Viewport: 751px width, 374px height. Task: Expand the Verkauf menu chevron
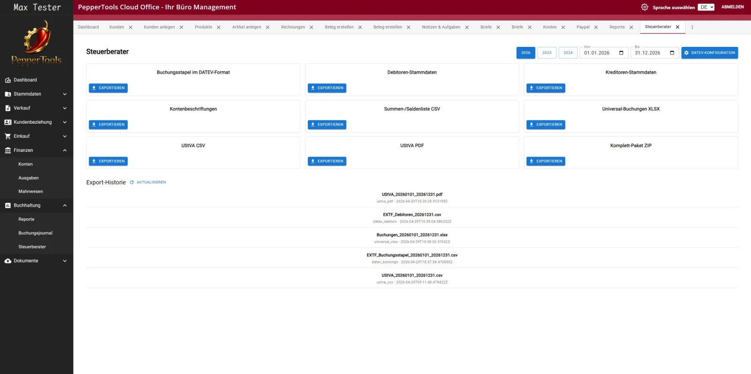click(x=65, y=108)
